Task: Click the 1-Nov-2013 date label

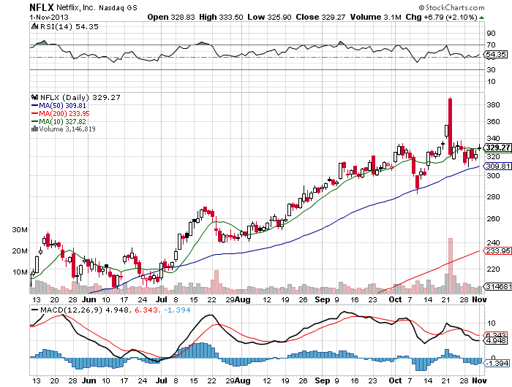Action: [49, 17]
